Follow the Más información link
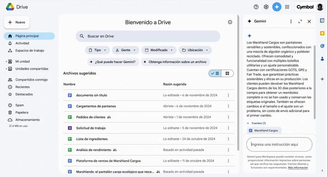 click(298, 167)
